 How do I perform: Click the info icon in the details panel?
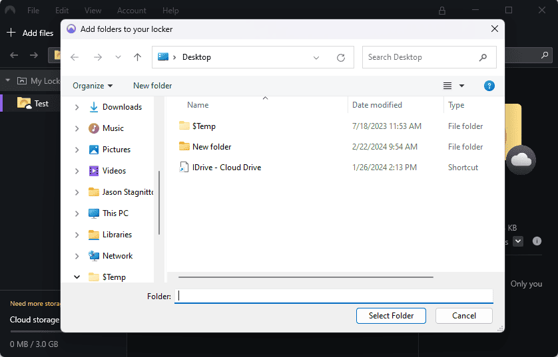coord(537,241)
